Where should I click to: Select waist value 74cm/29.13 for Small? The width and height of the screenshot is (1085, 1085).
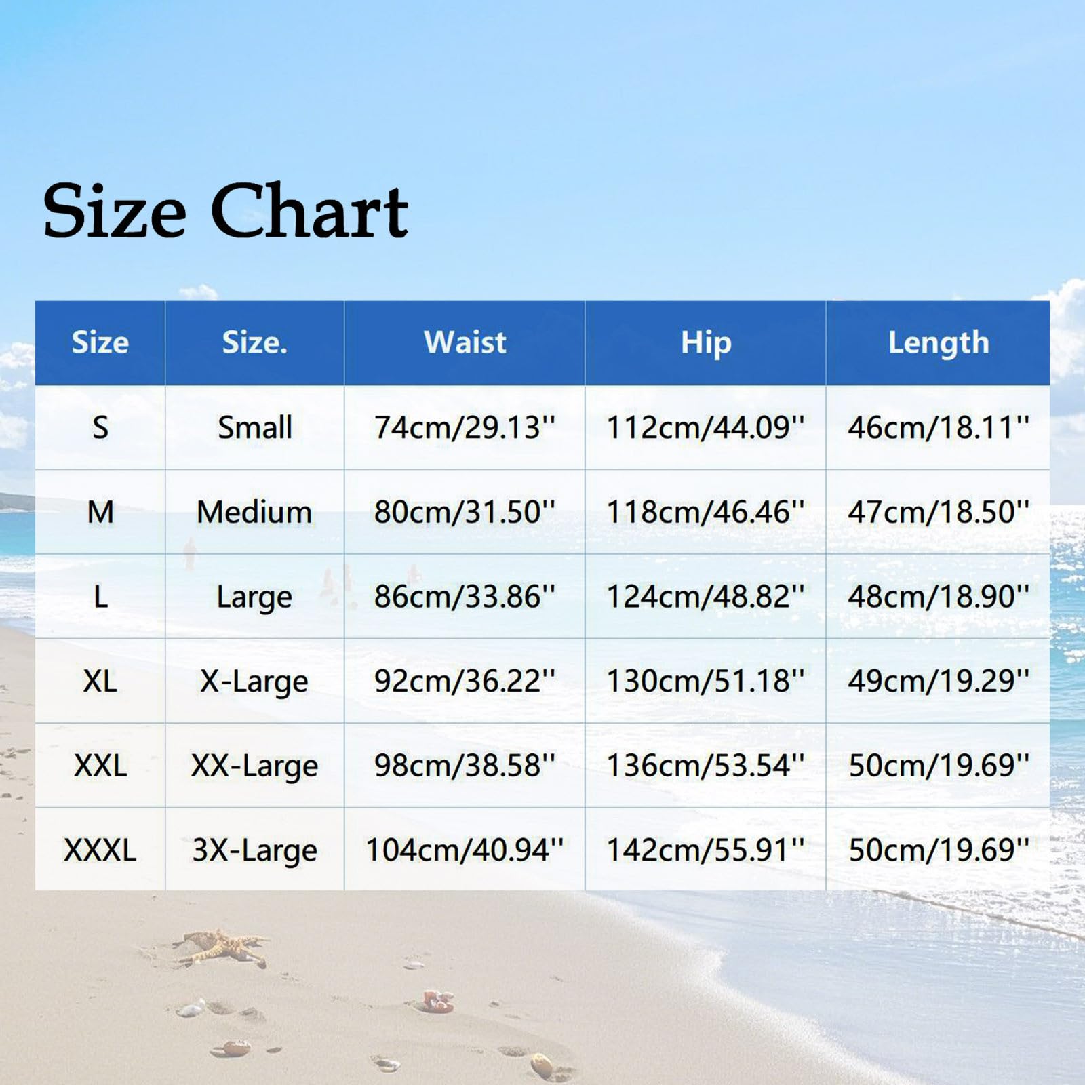point(465,427)
